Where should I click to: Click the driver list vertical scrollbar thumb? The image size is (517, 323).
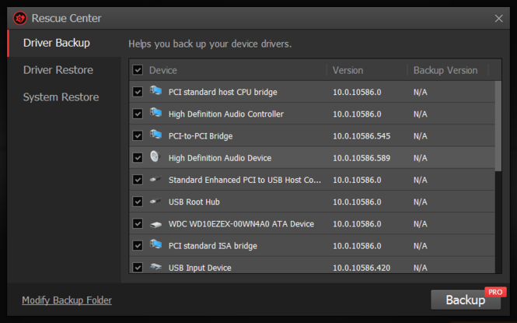(x=498, y=126)
